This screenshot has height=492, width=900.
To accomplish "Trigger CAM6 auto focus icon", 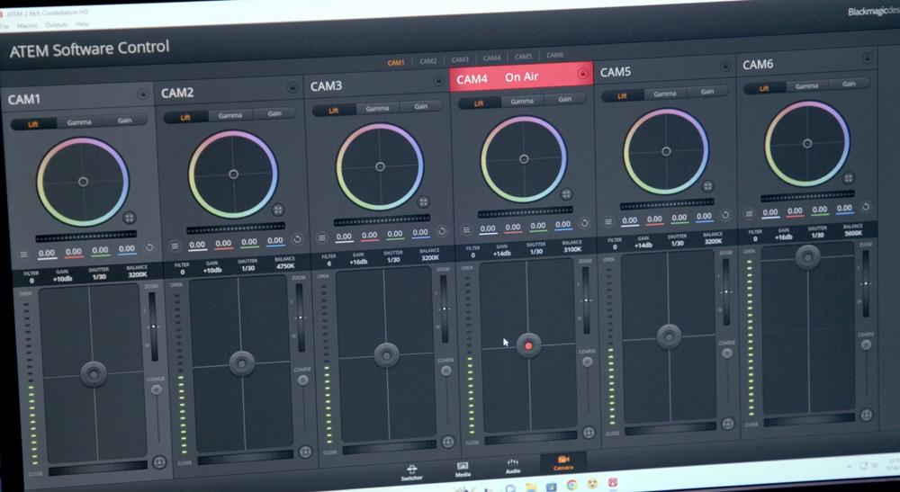I will tap(866, 415).
